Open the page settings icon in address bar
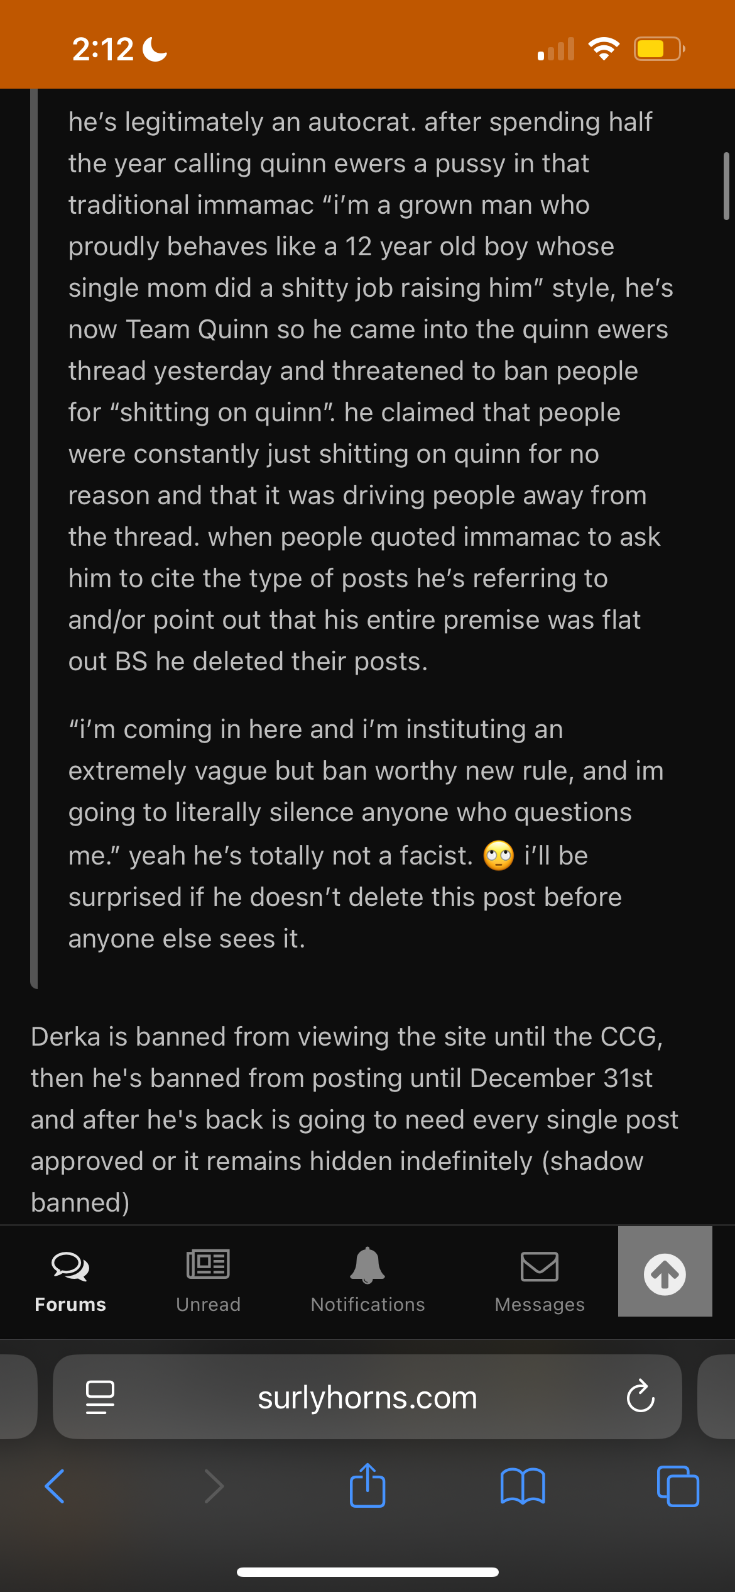The image size is (735, 1592). pyautogui.click(x=100, y=1397)
